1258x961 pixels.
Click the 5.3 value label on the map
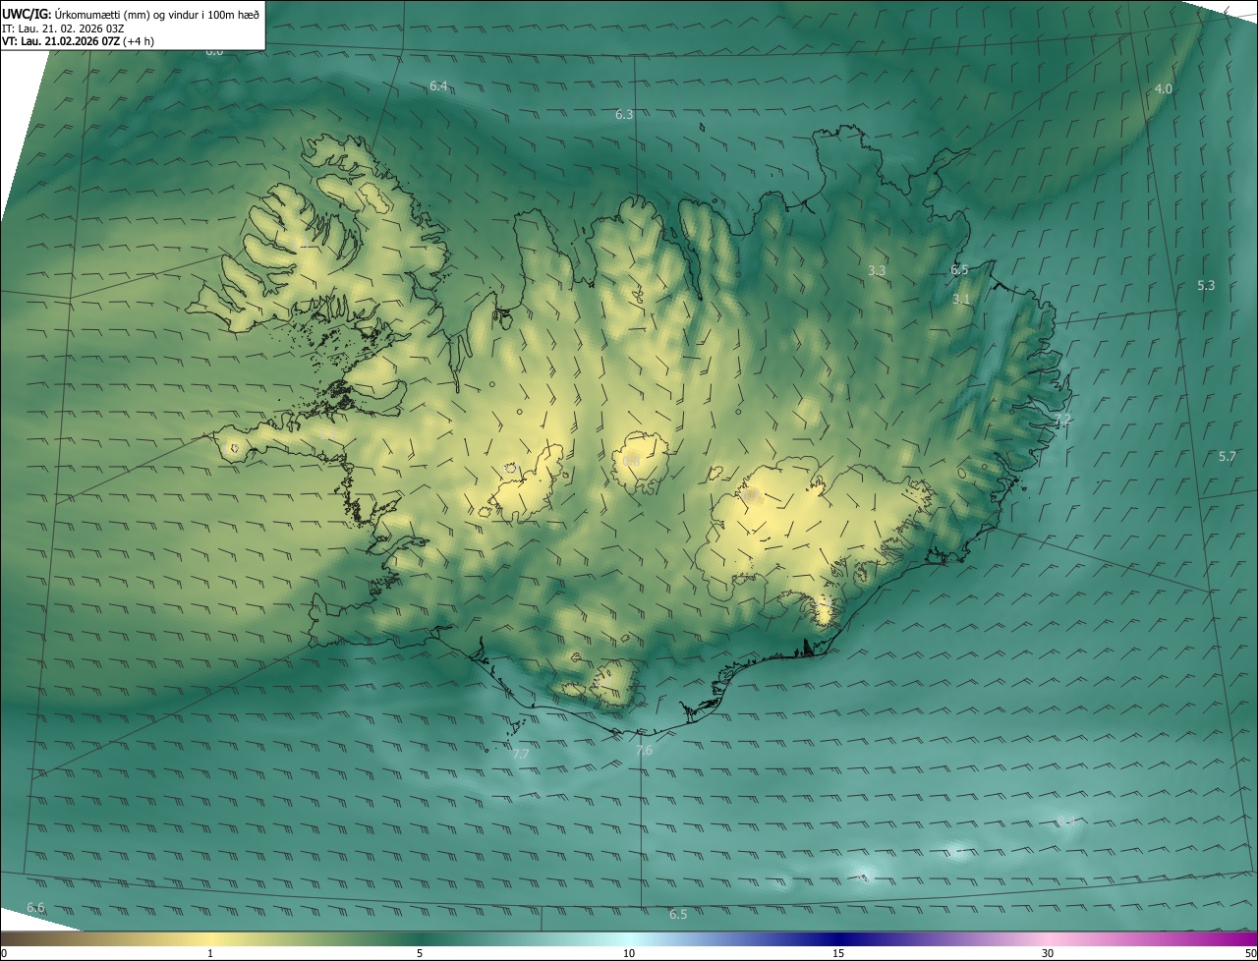(1206, 286)
